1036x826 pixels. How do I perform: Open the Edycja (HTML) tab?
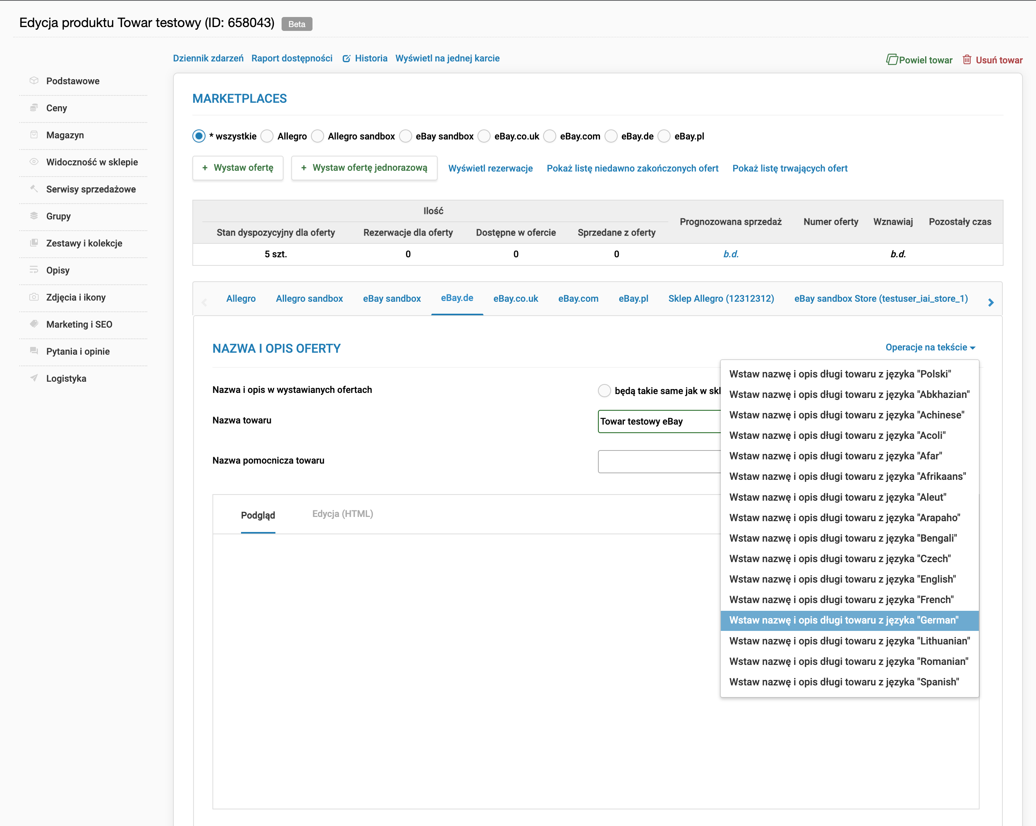[x=343, y=514]
